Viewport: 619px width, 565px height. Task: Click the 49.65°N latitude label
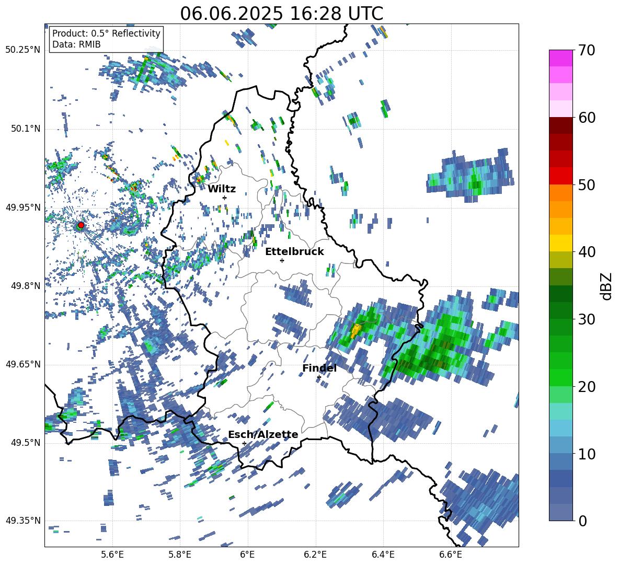point(23,364)
